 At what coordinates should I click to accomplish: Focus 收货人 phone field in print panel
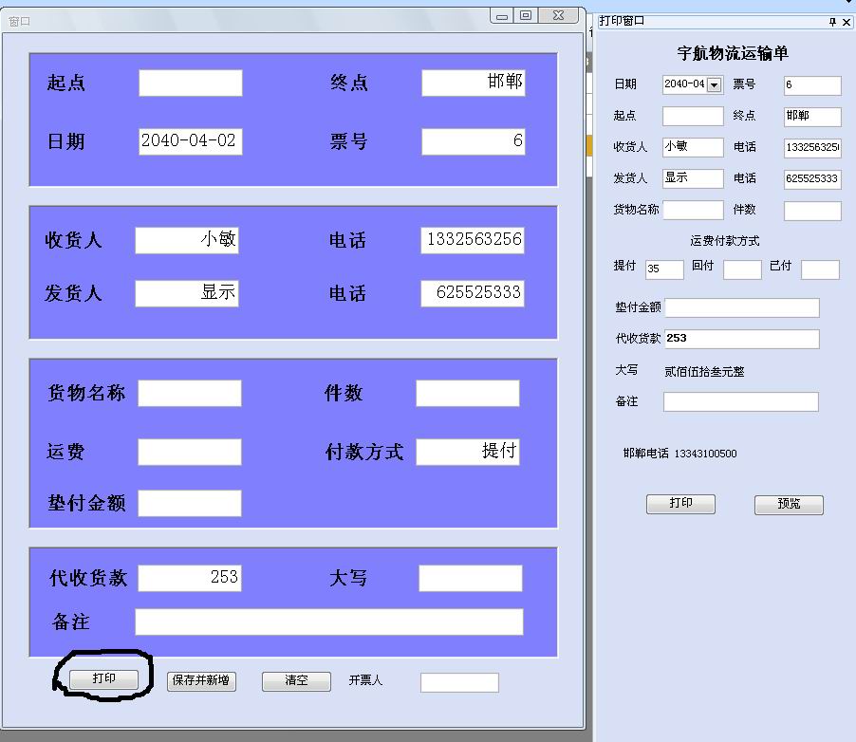click(x=813, y=147)
